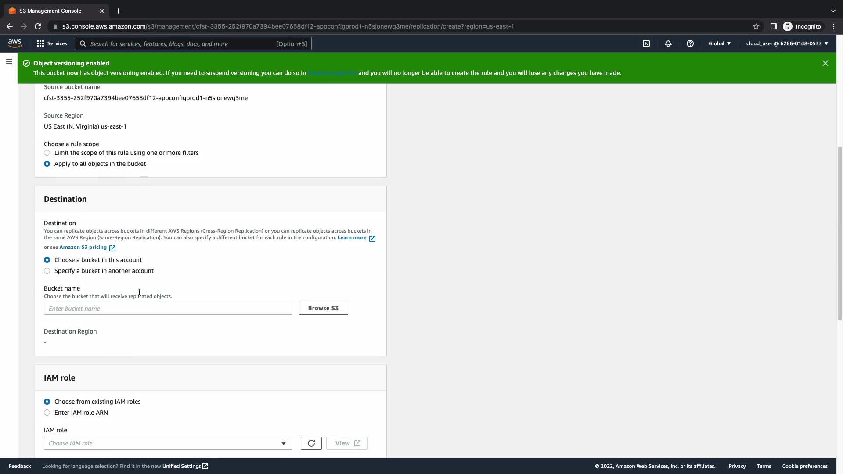
Task: Click the Enter bucket name field
Action: (x=168, y=308)
